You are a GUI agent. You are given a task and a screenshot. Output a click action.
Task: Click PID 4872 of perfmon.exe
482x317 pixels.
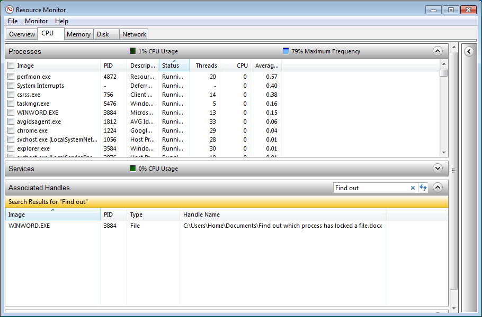pos(110,77)
